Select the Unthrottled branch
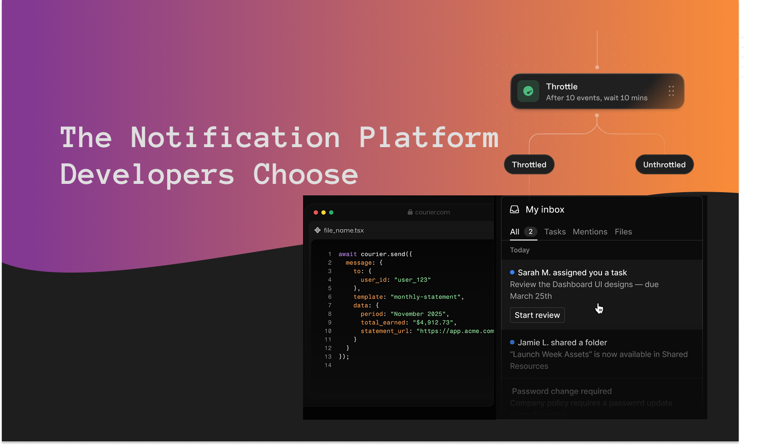This screenshot has width=782, height=445. tap(664, 164)
